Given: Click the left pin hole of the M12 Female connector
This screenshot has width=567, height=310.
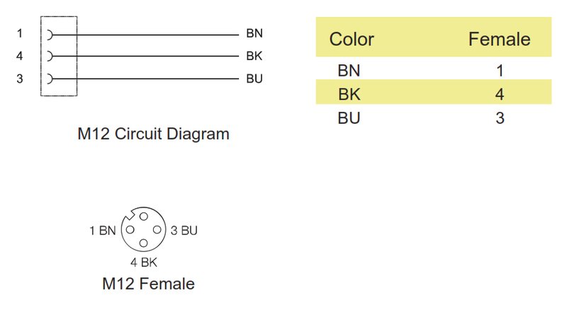Looking at the screenshot, I should 130,230.
